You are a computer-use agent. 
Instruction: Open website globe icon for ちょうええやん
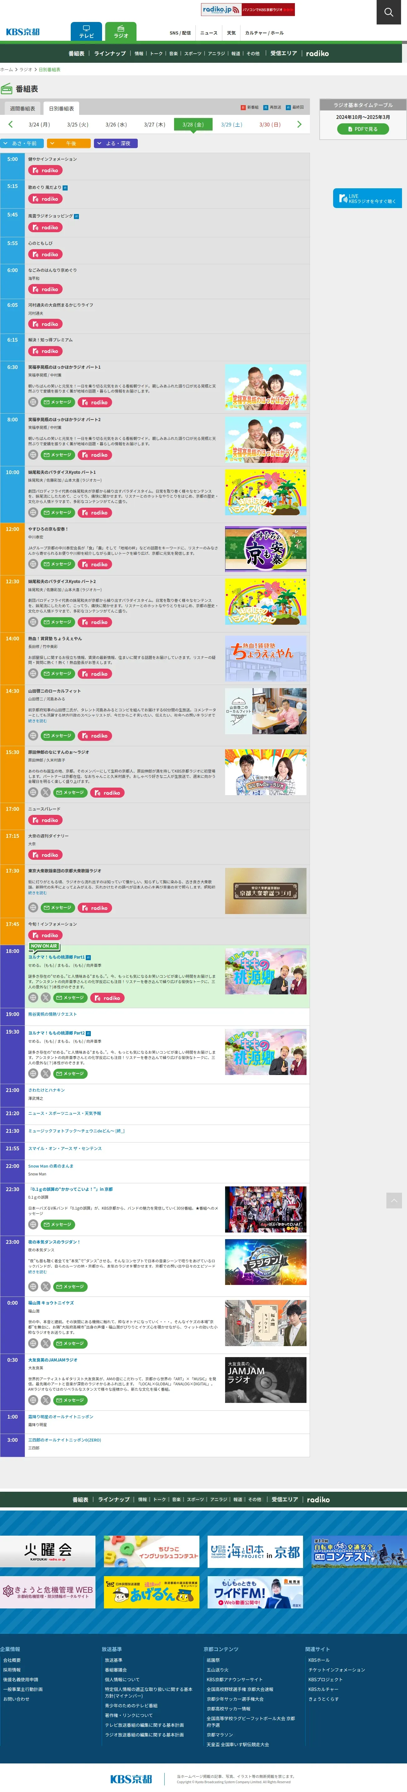(33, 673)
